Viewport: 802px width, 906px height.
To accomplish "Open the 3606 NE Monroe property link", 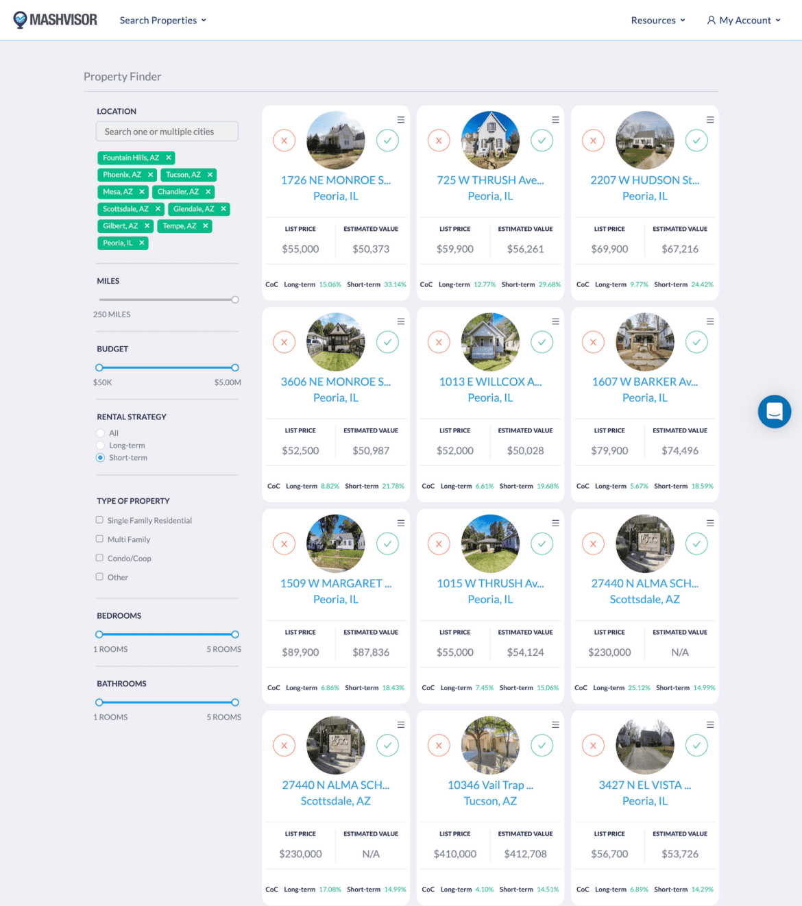I will [335, 382].
